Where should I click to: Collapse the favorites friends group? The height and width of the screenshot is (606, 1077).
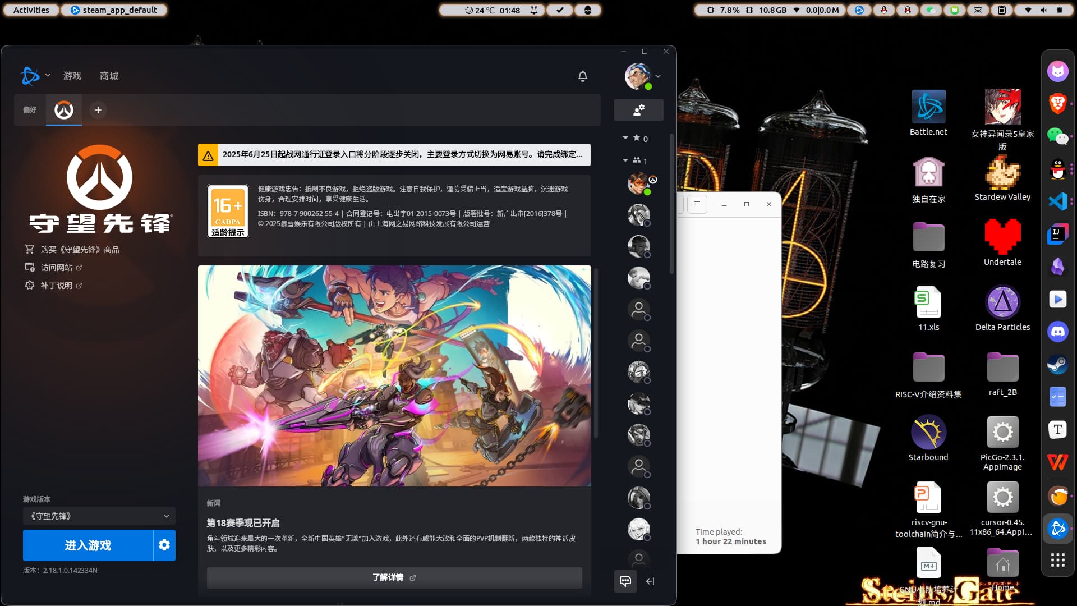coord(625,138)
